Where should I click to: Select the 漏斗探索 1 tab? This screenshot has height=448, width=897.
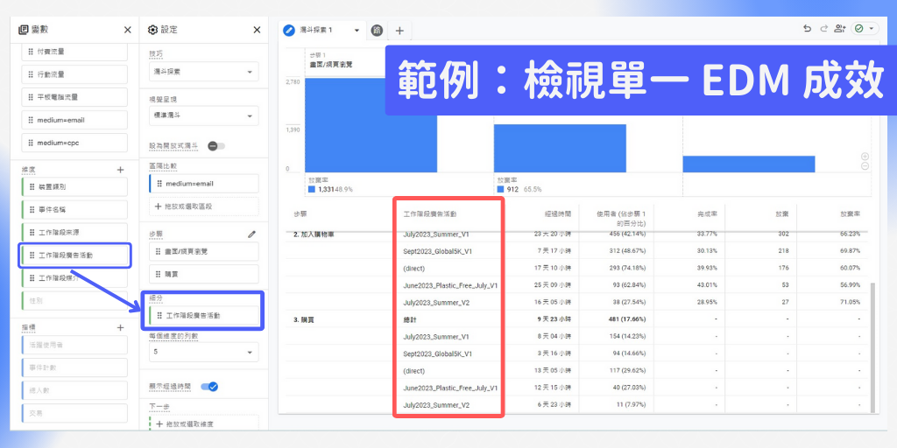pos(323,31)
